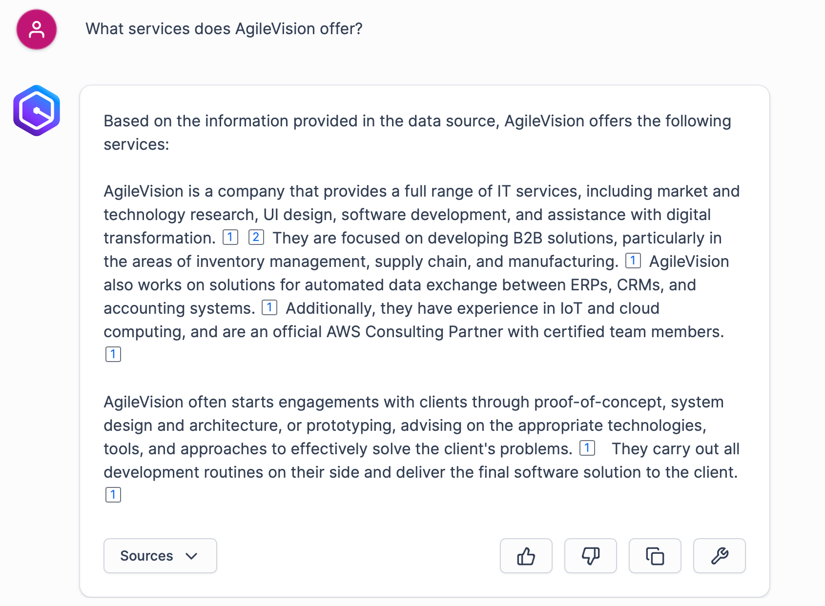
Task: Open citation 1 after "certified team members."
Action: [113, 354]
